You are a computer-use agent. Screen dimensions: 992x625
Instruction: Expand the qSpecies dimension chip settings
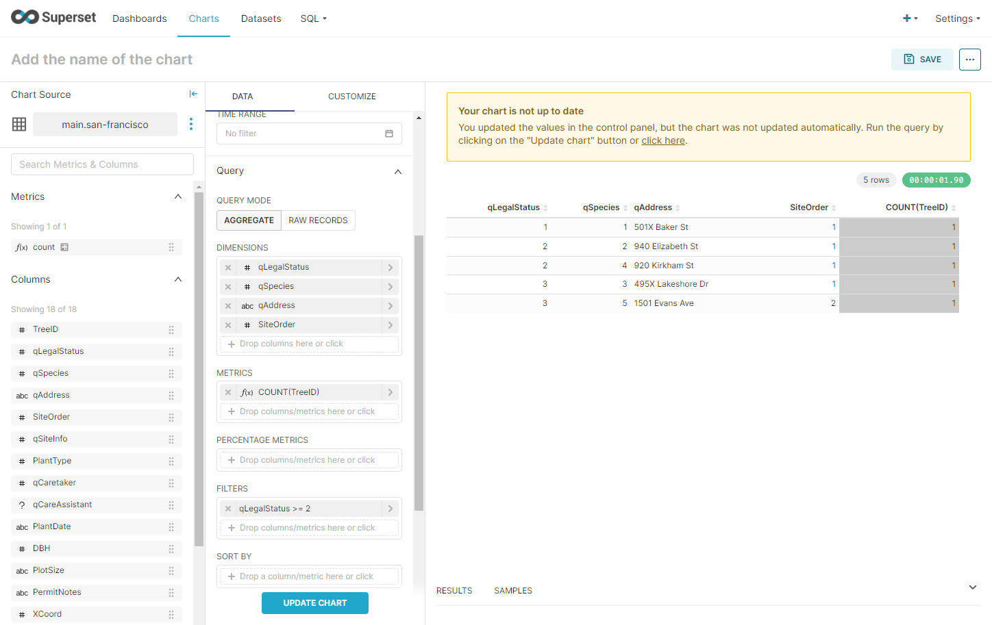390,286
